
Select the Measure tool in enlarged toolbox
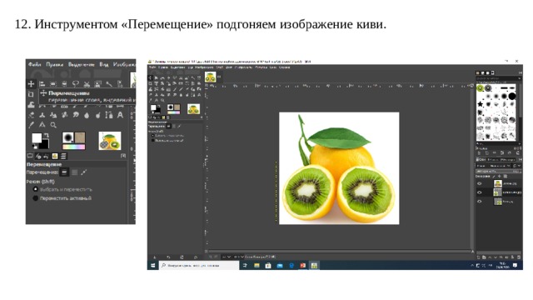(x=42, y=125)
